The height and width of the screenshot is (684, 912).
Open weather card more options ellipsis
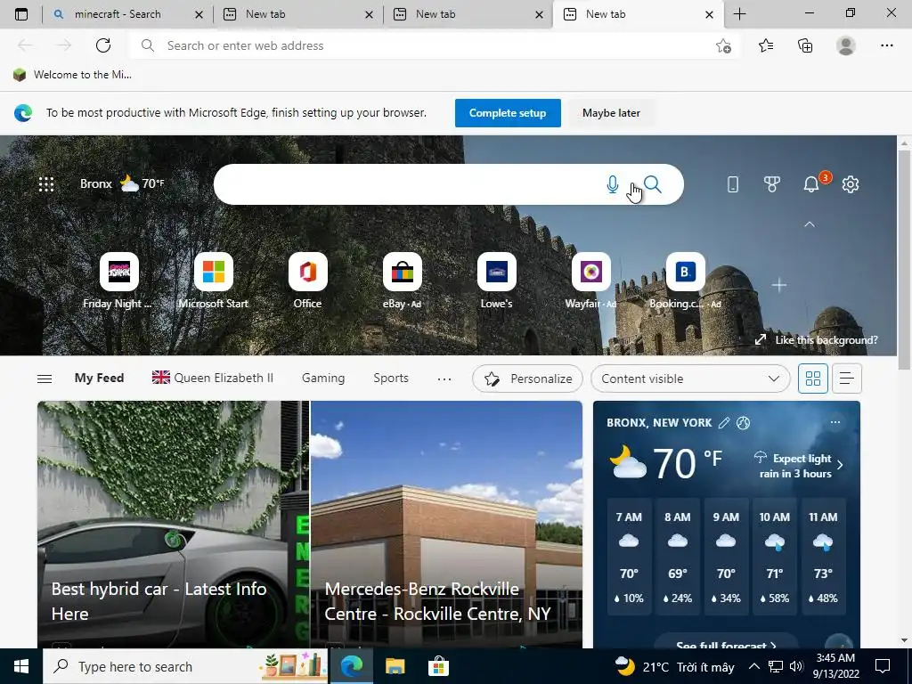click(835, 422)
